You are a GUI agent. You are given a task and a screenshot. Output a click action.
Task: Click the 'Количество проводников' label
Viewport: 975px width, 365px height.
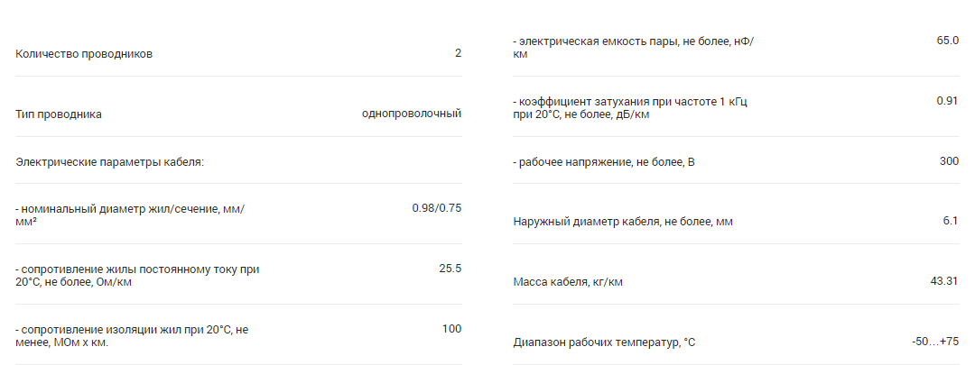(x=84, y=54)
